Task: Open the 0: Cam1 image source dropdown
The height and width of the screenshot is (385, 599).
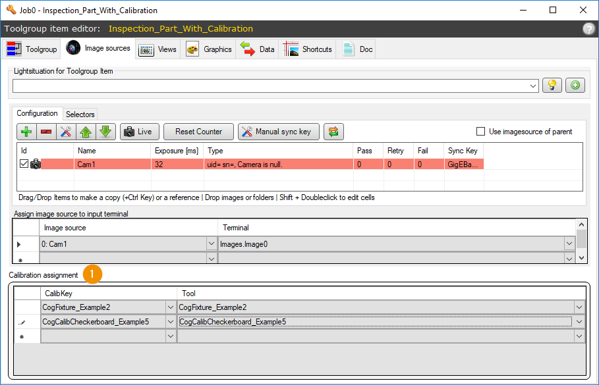Action: [x=212, y=244]
